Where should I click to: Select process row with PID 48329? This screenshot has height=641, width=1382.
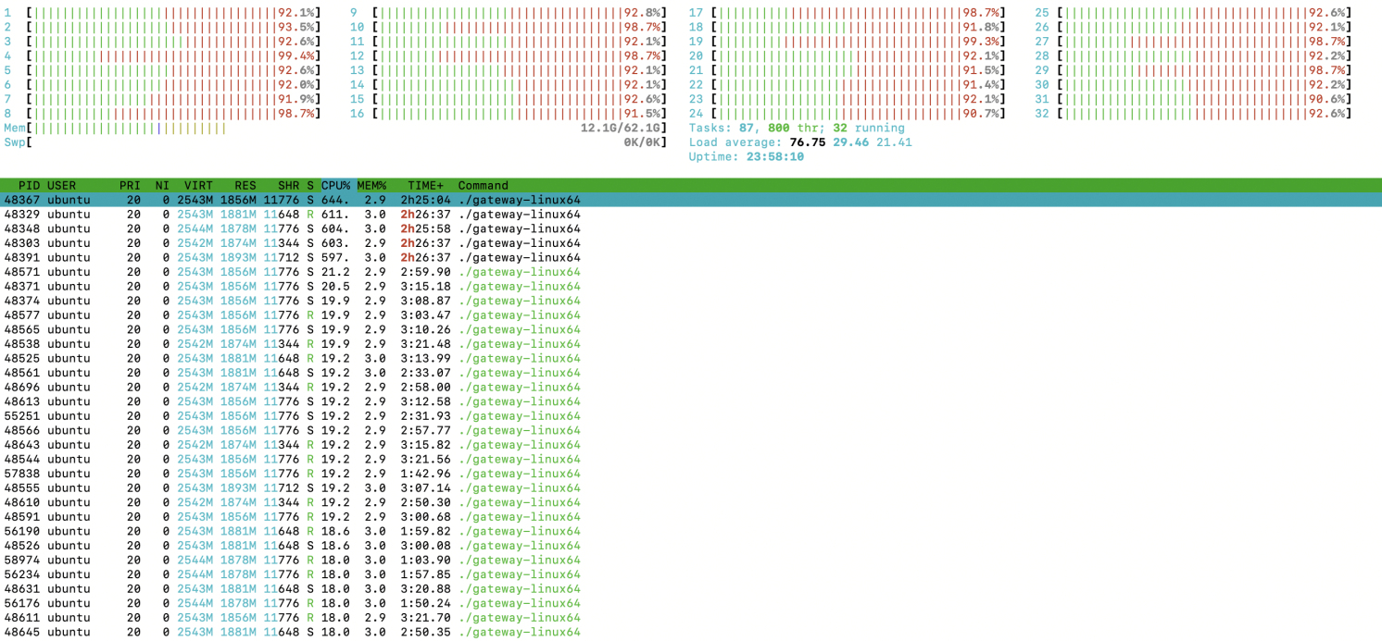pos(691,214)
